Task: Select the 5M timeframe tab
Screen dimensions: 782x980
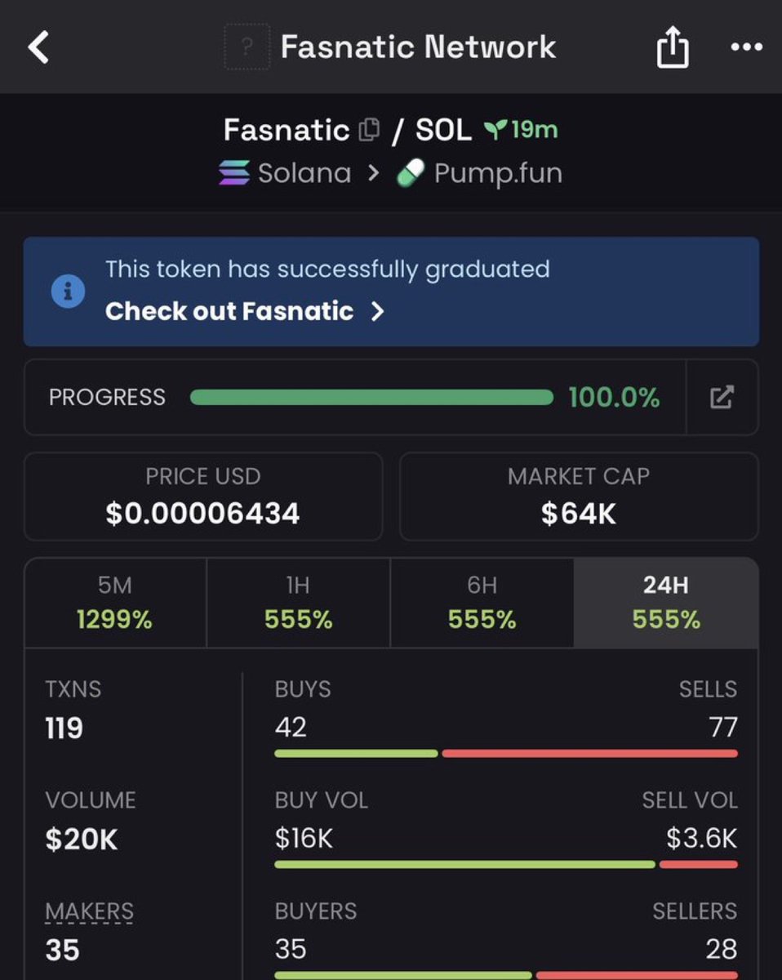Action: 115,603
